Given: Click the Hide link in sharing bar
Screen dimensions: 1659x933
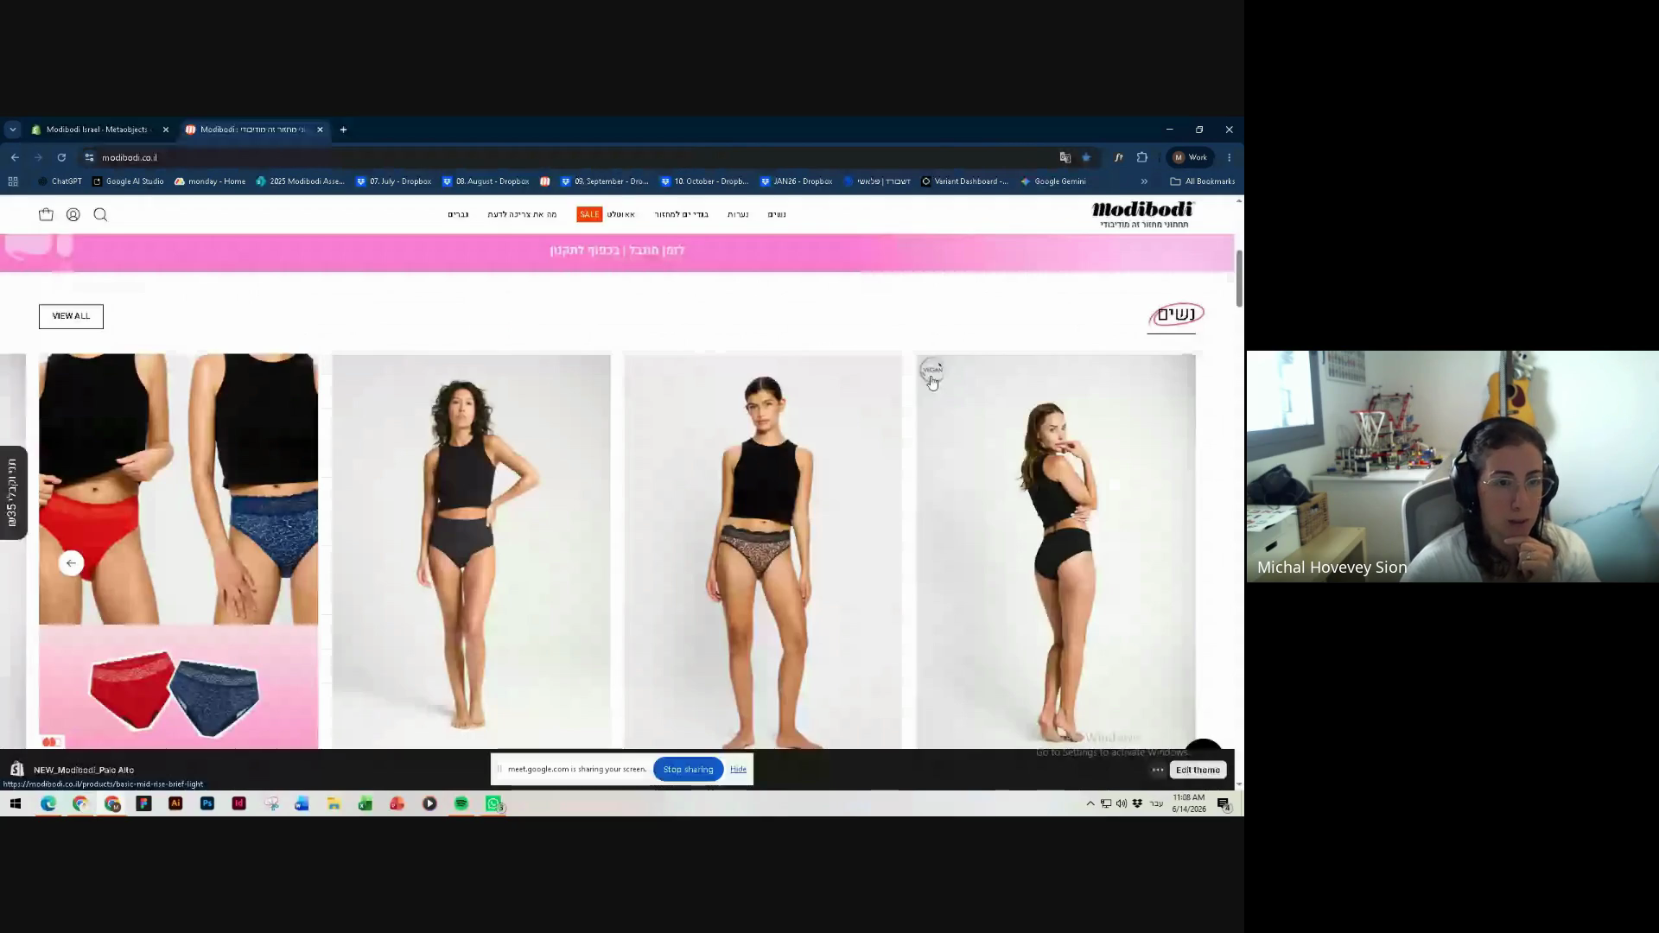Looking at the screenshot, I should point(738,769).
